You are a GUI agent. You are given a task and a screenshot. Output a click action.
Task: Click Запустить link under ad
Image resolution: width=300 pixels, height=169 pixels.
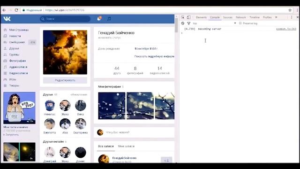pos(12,135)
